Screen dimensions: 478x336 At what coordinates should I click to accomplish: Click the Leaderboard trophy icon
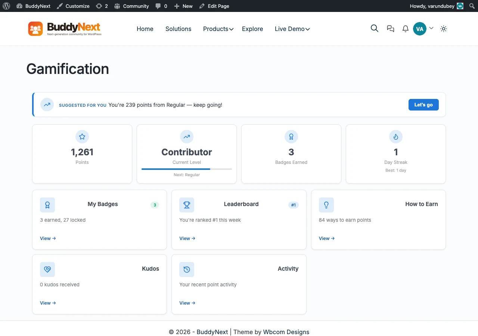click(187, 205)
